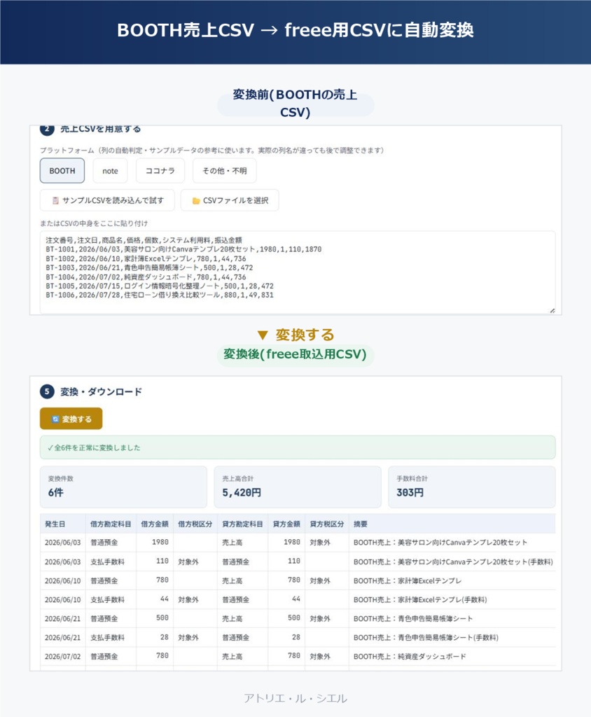The width and height of the screenshot is (591, 717).
Task: Click the 全6件を正常に変換しました success message
Action: [x=298, y=447]
